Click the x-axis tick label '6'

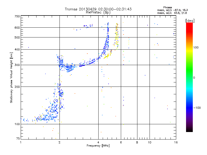(121, 142)
